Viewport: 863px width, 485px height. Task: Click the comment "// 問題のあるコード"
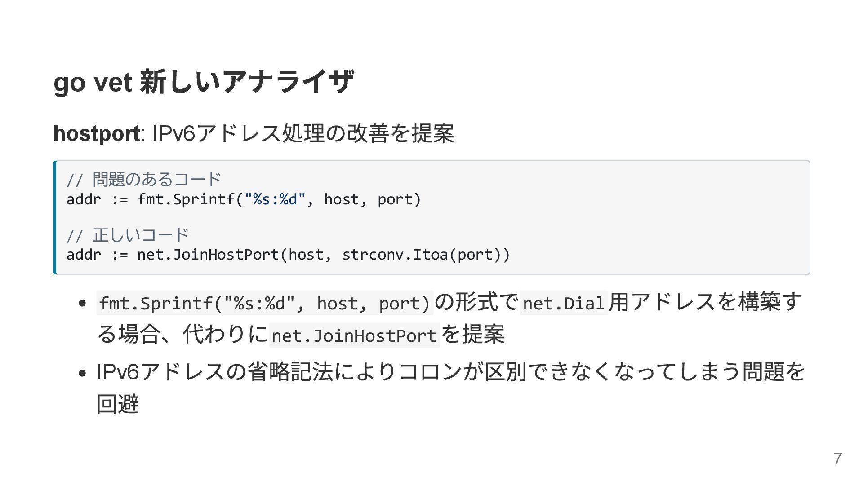point(143,180)
